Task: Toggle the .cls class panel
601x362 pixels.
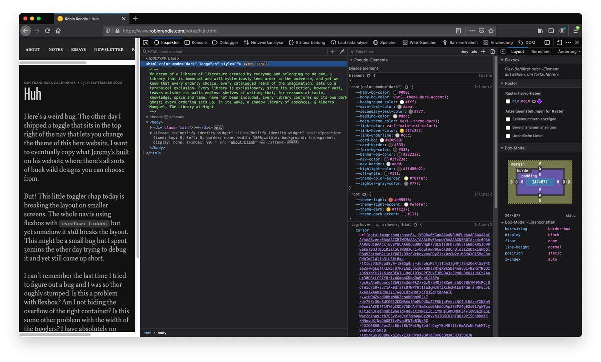Action: (474, 52)
